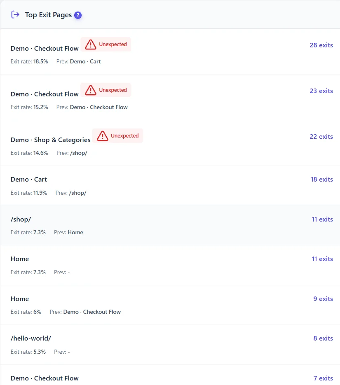Click the 11 exits count on the Home row
The height and width of the screenshot is (385, 340).
322,259
